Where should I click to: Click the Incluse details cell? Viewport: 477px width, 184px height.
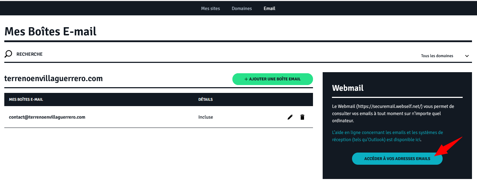pos(206,117)
